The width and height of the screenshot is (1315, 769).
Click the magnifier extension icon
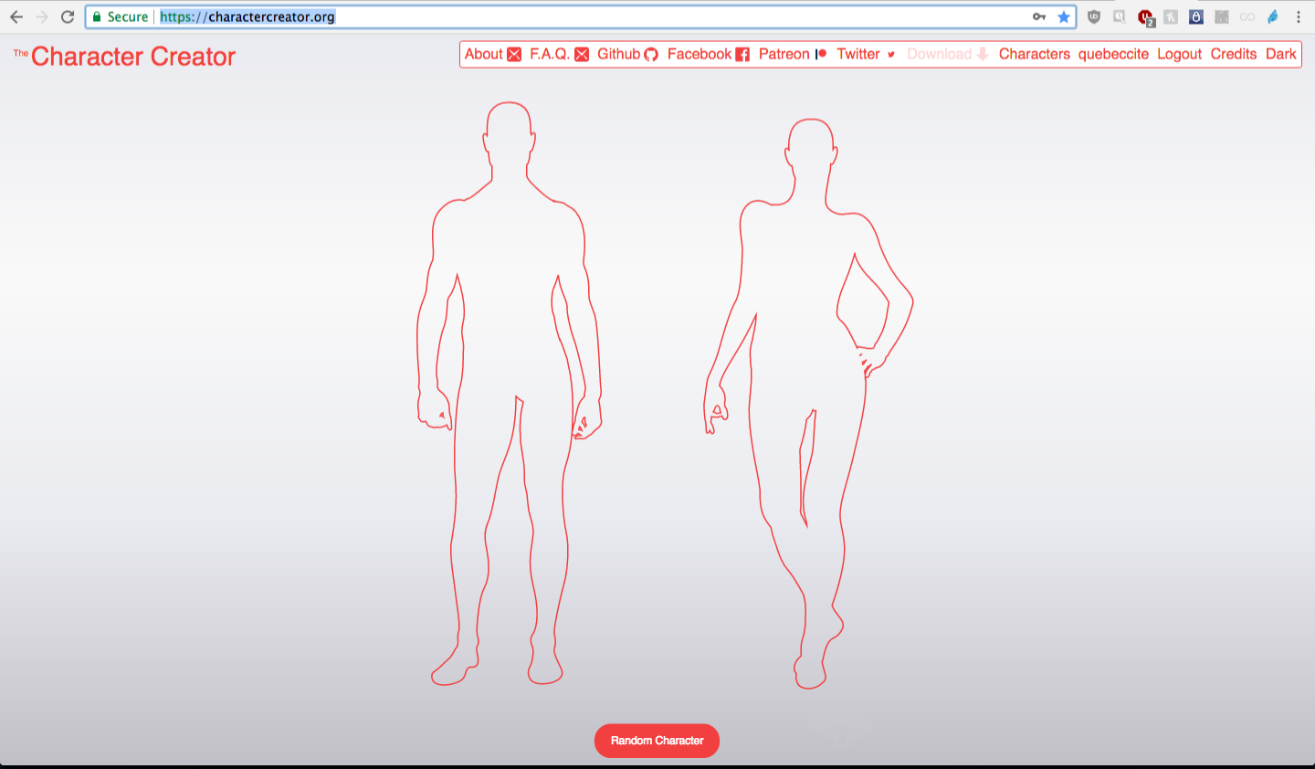pyautogui.click(x=1120, y=16)
